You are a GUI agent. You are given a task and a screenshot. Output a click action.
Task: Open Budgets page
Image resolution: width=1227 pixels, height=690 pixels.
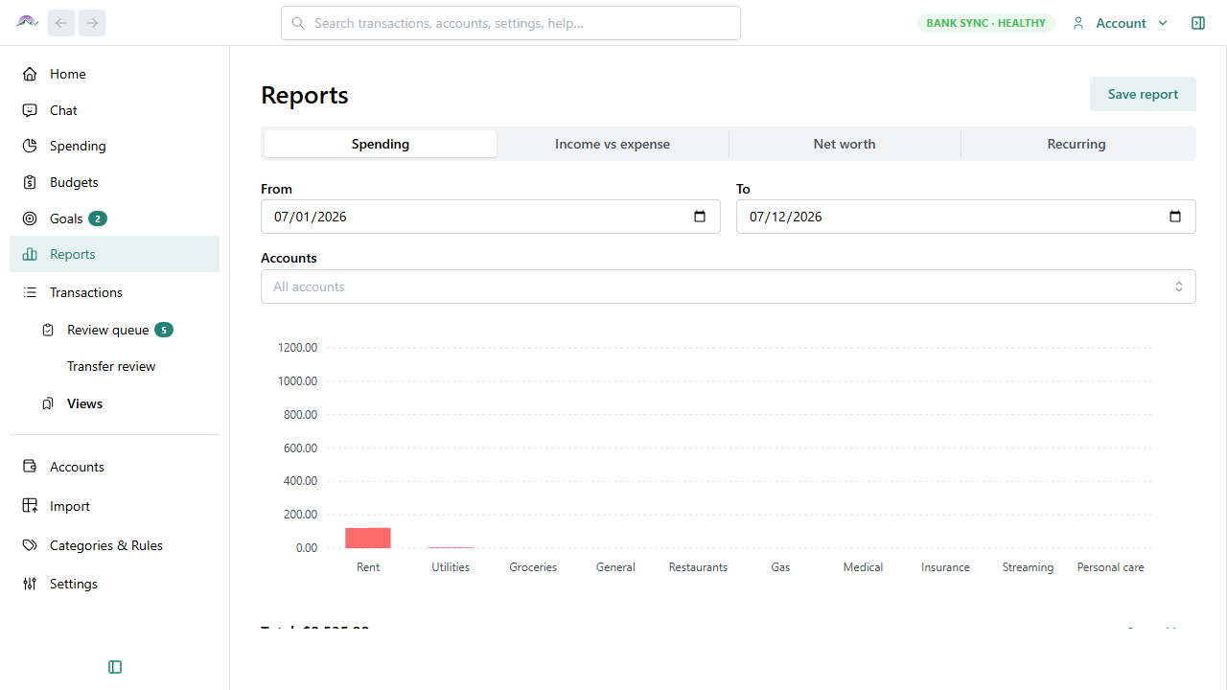pyautogui.click(x=114, y=182)
